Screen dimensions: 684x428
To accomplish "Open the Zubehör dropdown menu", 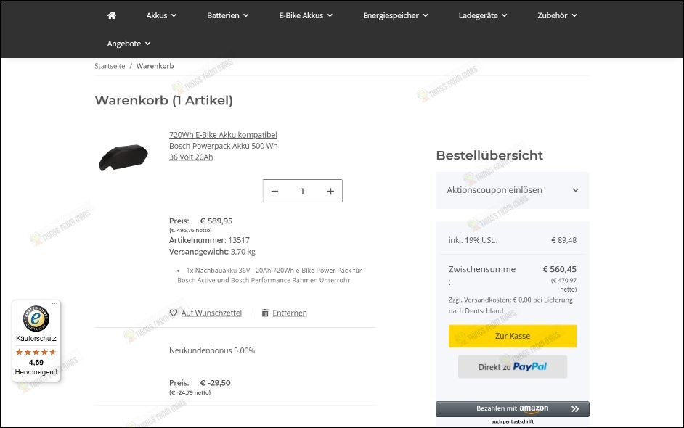I will 556,15.
